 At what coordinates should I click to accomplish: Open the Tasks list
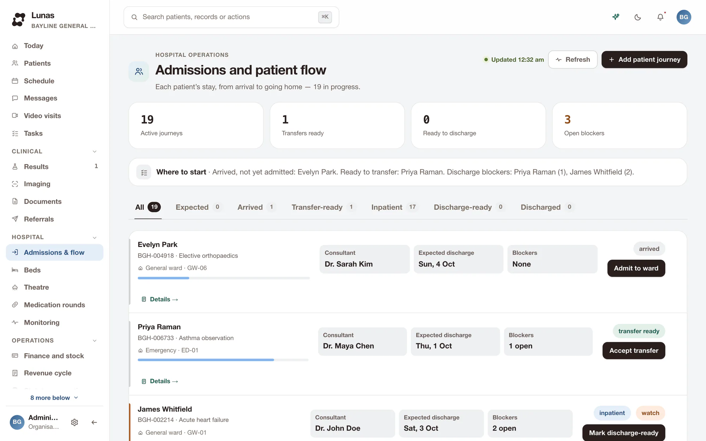click(55, 133)
